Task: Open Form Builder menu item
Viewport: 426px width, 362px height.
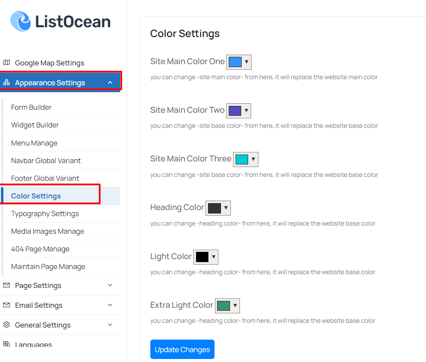Action: click(31, 107)
